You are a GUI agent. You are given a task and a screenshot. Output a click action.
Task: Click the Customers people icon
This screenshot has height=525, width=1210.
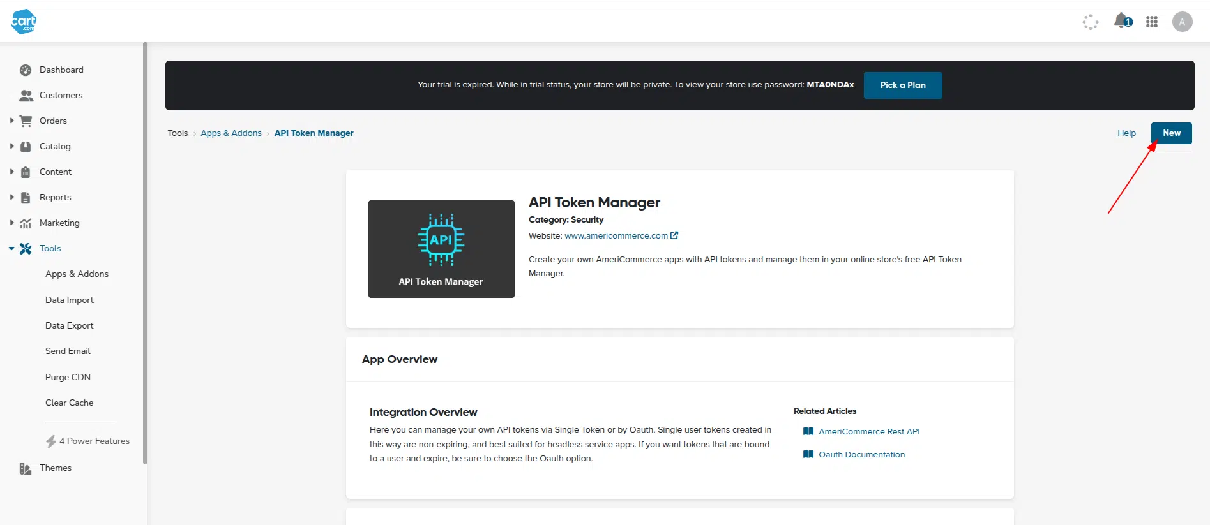click(x=26, y=96)
